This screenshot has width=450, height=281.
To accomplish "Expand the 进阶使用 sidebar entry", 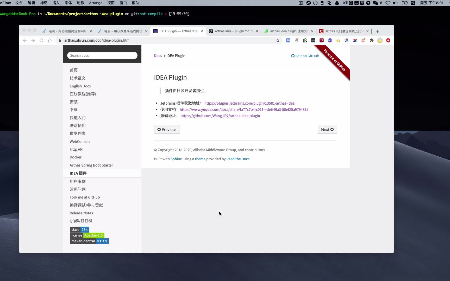I will point(77,125).
